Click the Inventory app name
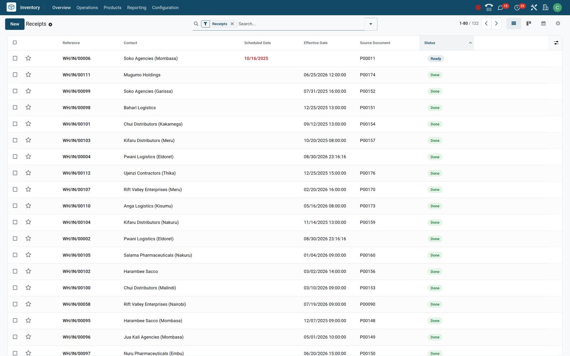The height and width of the screenshot is (356, 570). point(30,7)
